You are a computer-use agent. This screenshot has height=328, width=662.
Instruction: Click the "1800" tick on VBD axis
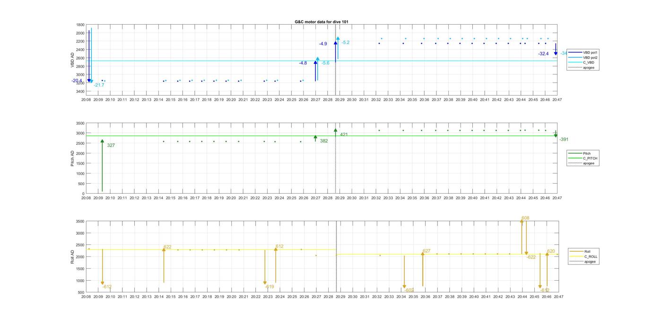[x=80, y=25]
